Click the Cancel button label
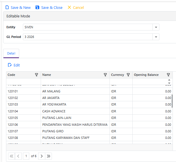Image resolution: width=176 pixels, height=162 pixels. [x=78, y=7]
